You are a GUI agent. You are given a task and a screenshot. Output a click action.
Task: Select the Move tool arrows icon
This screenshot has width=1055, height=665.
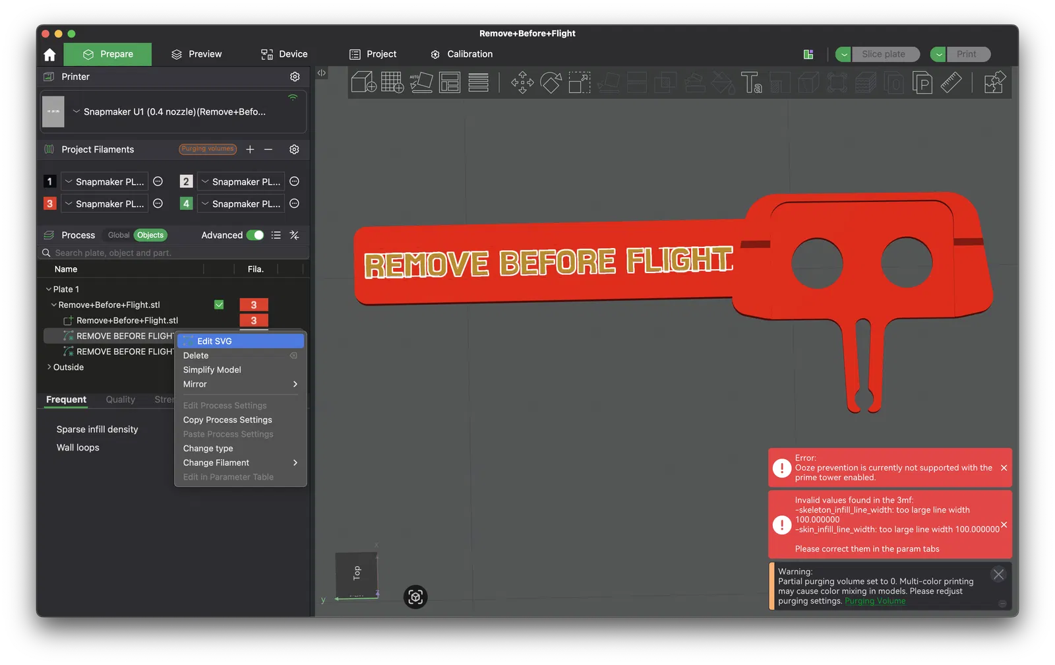[522, 82]
